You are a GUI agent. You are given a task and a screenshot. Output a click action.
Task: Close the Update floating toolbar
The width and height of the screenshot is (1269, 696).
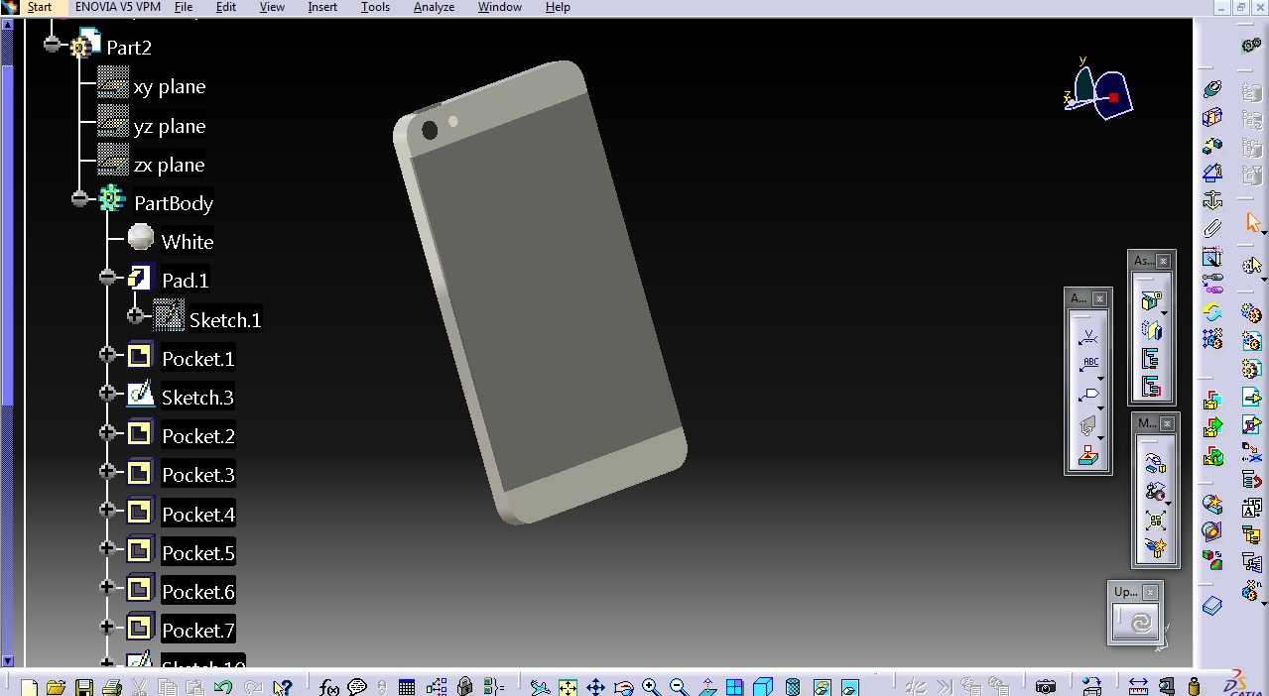[1150, 592]
